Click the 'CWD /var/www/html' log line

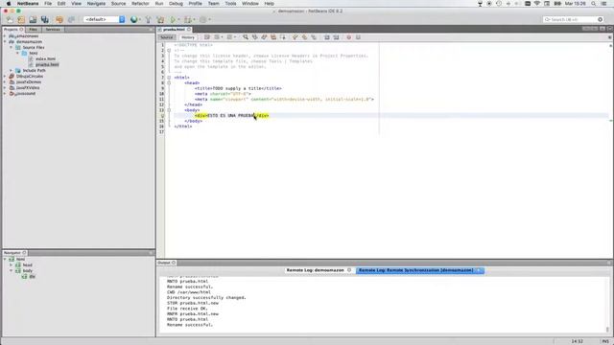point(189,292)
